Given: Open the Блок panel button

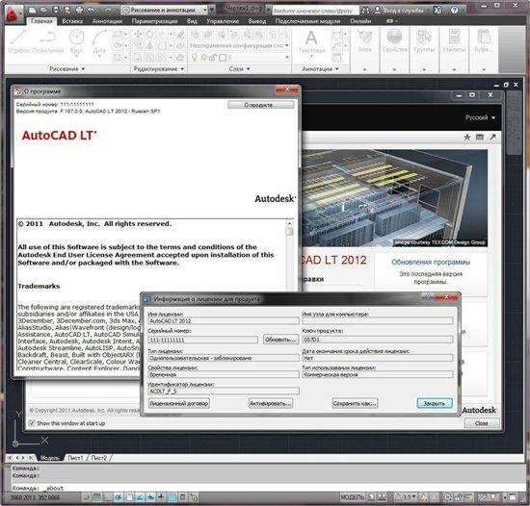Looking at the screenshot, I should [364, 42].
